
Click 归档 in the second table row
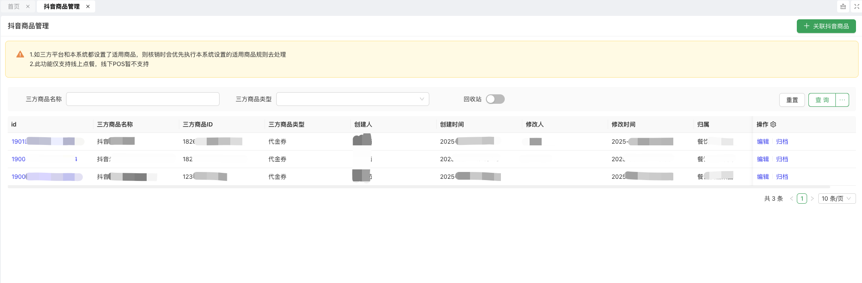(x=782, y=159)
